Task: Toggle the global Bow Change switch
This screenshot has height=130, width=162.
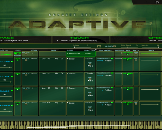Action: 128,54
